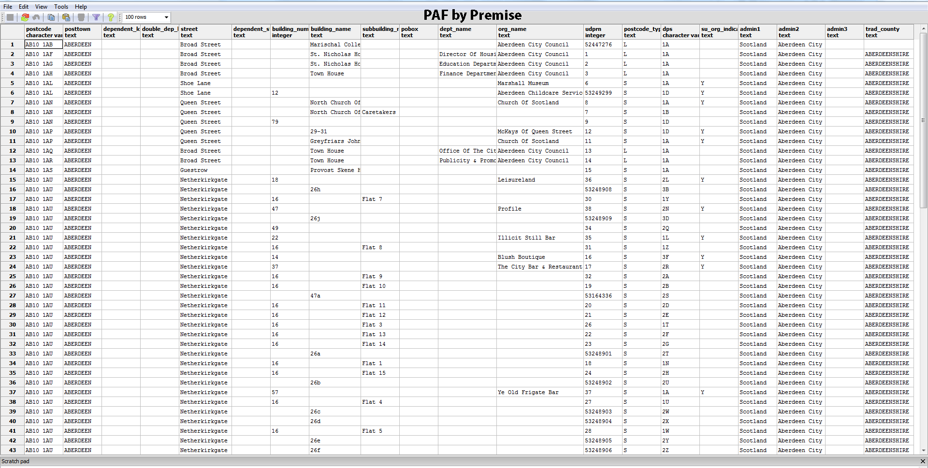
Task: Open the Help menu
Action: click(81, 7)
